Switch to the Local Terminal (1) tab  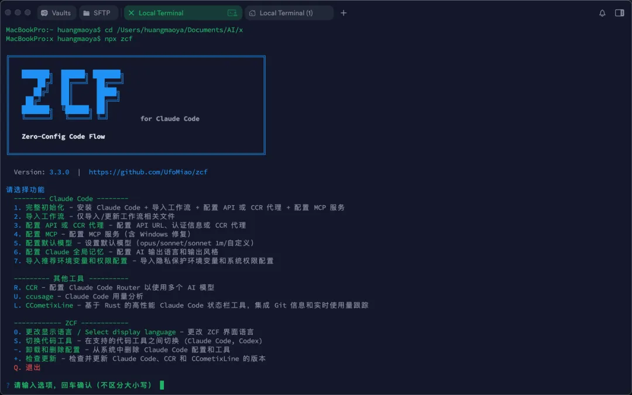(289, 13)
